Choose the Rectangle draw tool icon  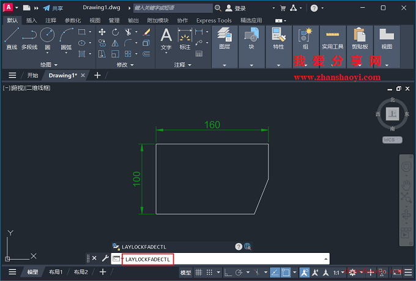[82, 32]
